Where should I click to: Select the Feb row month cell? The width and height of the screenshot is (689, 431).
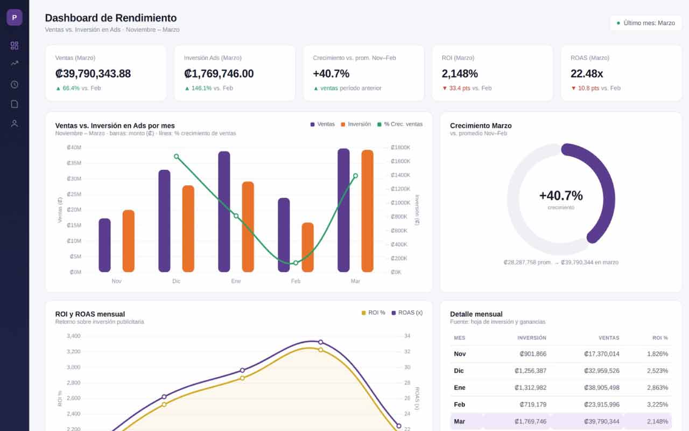click(x=460, y=405)
